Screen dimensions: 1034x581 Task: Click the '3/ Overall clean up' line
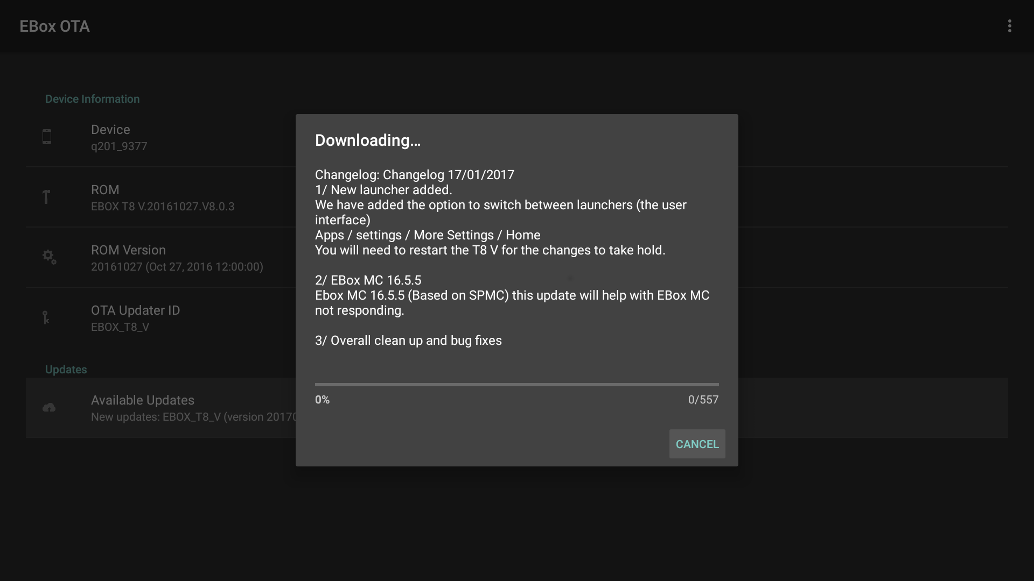coord(408,341)
